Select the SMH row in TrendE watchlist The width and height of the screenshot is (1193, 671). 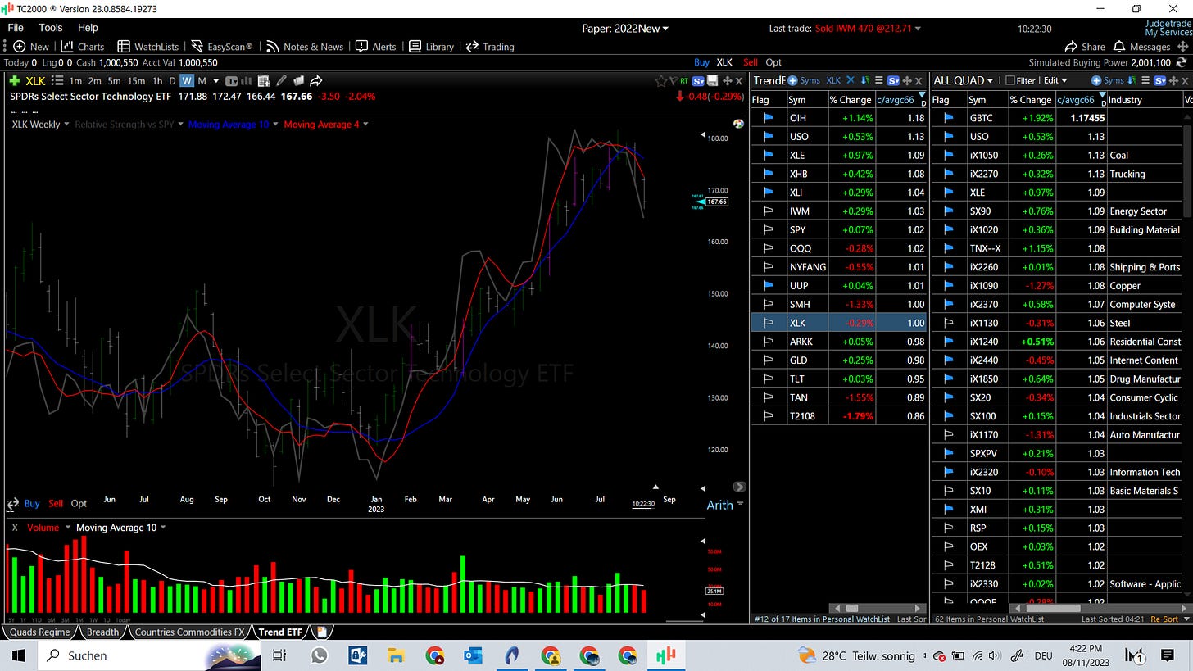840,304
